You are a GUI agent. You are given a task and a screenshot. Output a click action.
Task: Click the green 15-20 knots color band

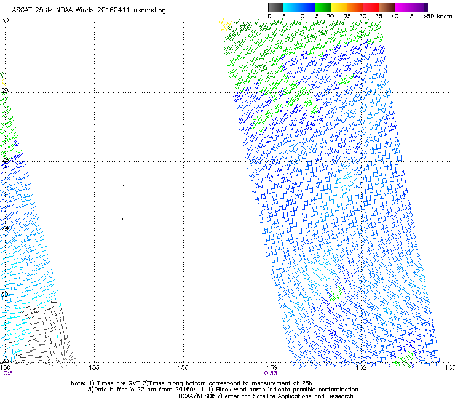click(x=323, y=7)
